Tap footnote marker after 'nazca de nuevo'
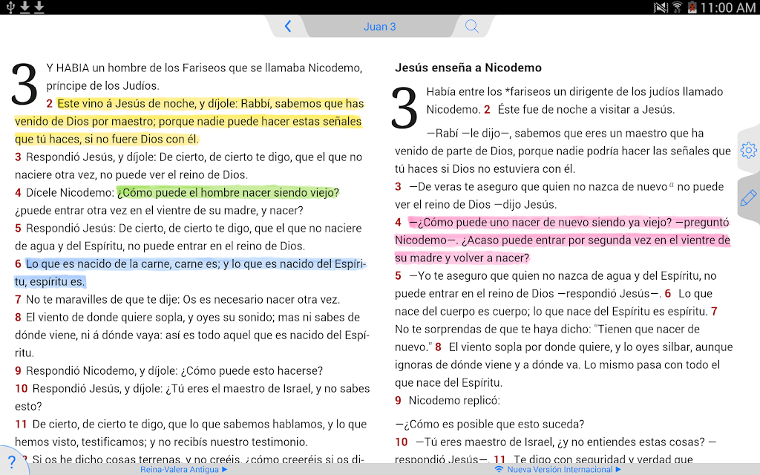760x475 pixels. coord(671,184)
